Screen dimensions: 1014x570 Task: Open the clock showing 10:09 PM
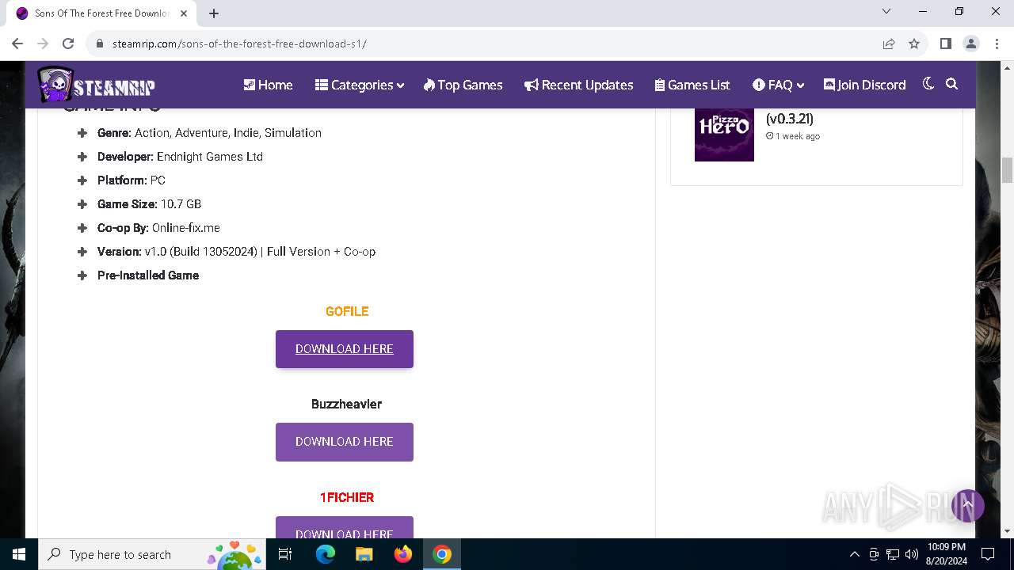click(x=946, y=554)
